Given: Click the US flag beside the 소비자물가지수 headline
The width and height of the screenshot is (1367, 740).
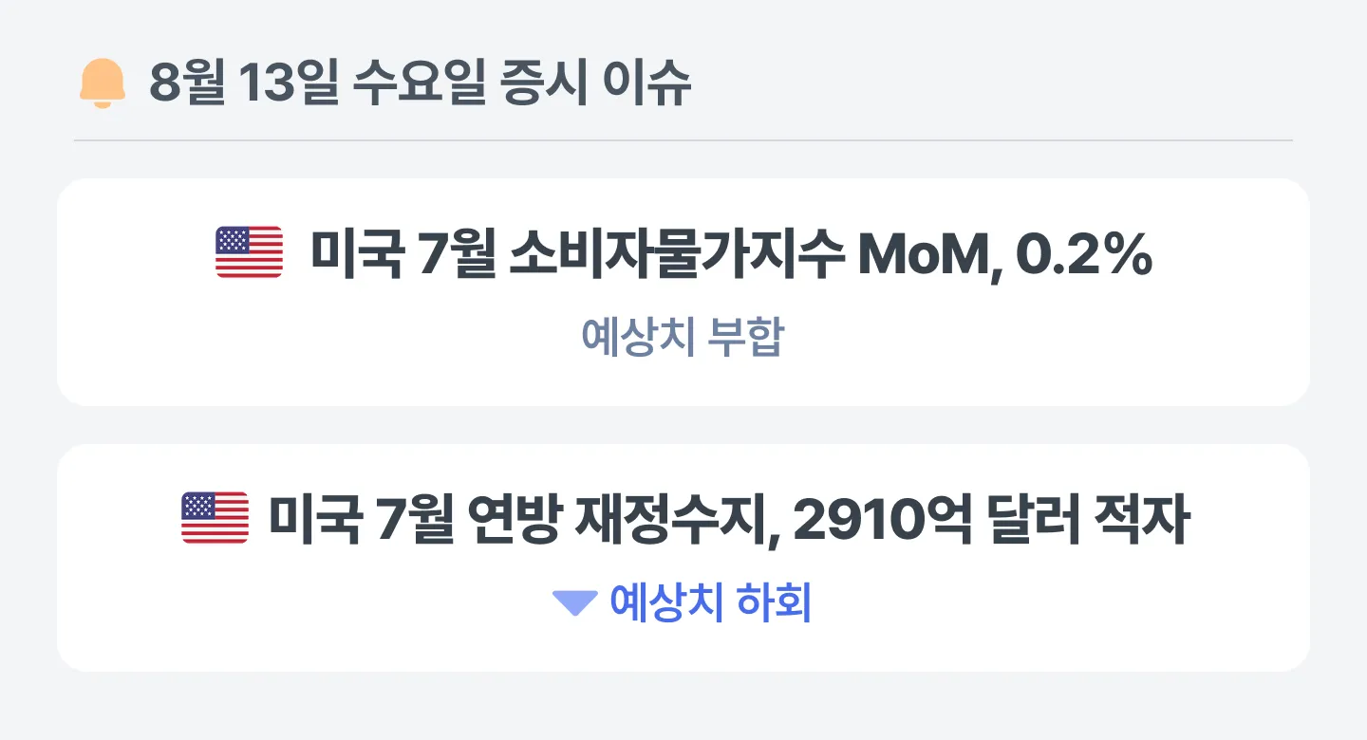Looking at the screenshot, I should pyautogui.click(x=250, y=252).
